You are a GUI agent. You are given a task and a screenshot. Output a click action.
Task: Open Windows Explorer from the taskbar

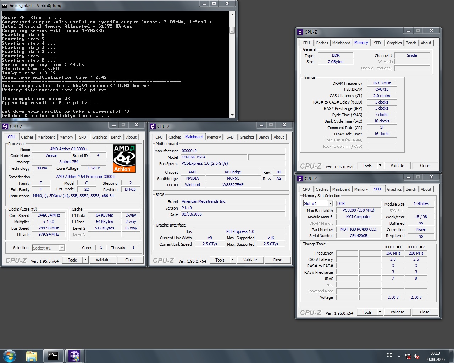pyautogui.click(x=32, y=356)
